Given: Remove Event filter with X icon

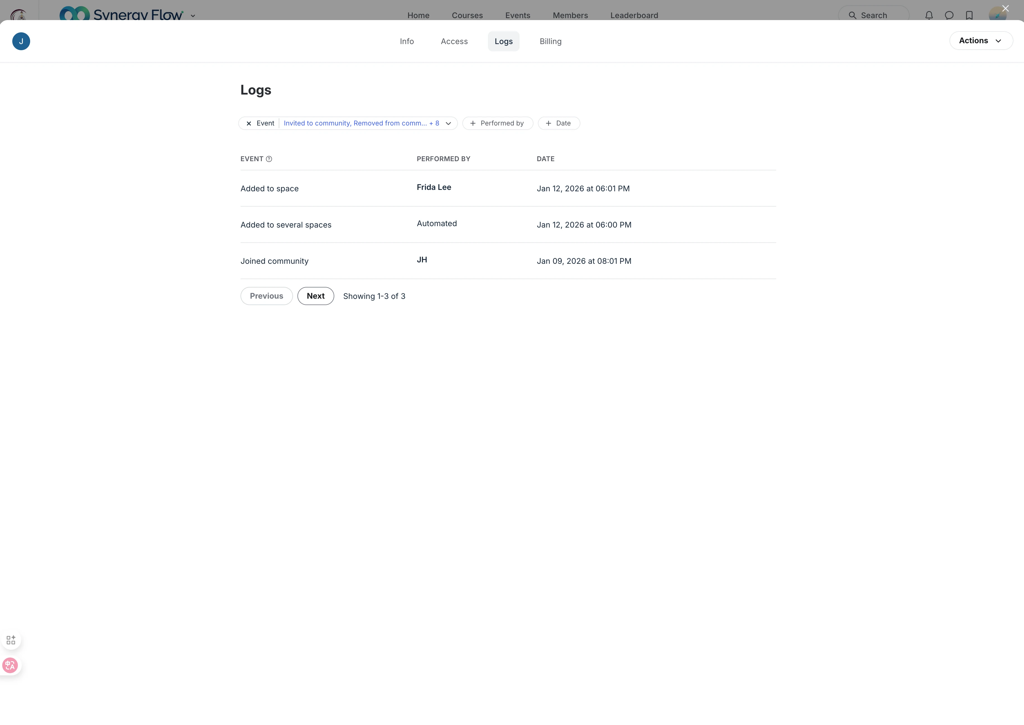Looking at the screenshot, I should tap(249, 123).
